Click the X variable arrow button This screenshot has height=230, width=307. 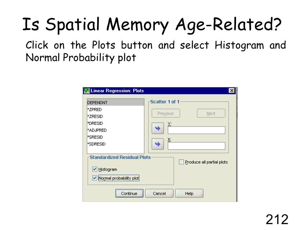pyautogui.click(x=158, y=144)
